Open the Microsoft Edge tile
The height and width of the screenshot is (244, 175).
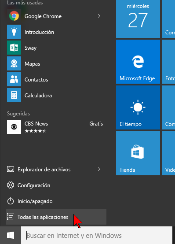coord(138,62)
